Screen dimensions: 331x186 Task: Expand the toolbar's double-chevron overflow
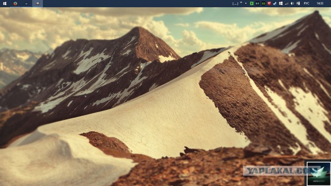[x=241, y=3]
